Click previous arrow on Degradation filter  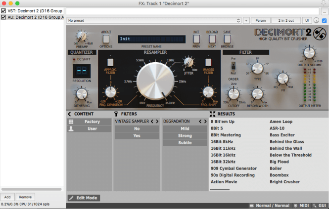point(200,122)
